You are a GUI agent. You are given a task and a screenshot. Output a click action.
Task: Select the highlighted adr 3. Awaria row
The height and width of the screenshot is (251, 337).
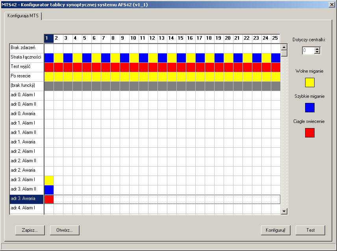(x=27, y=199)
